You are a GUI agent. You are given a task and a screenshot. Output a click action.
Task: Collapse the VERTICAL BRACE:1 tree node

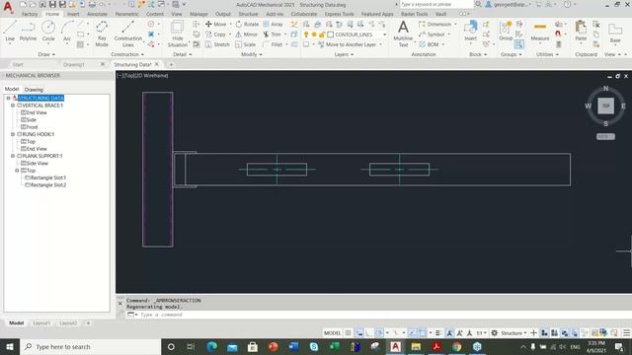click(x=13, y=106)
